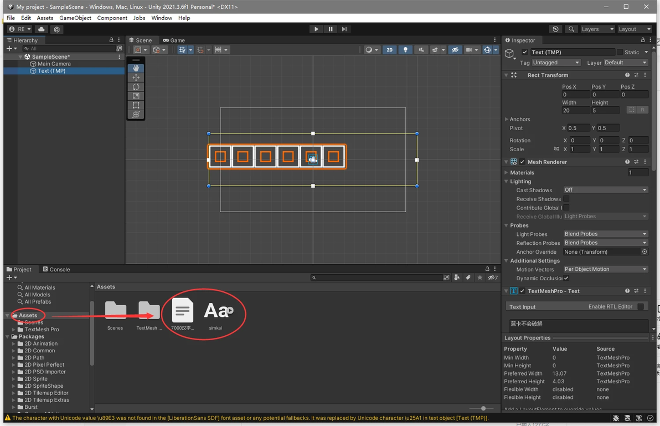
Task: Open the GameObject menu
Action: tap(75, 18)
